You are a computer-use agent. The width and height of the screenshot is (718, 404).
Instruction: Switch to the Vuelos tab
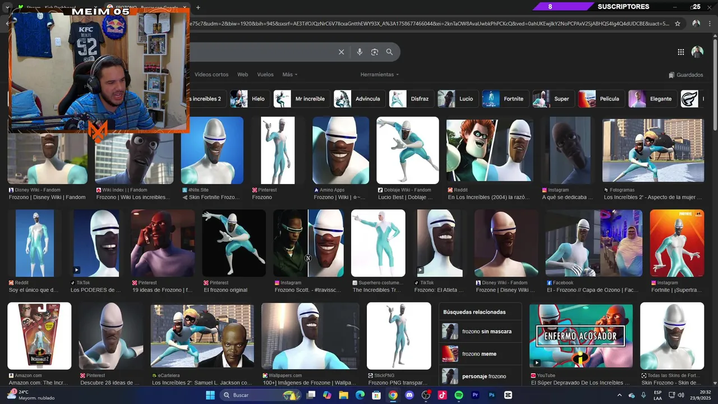(265, 75)
